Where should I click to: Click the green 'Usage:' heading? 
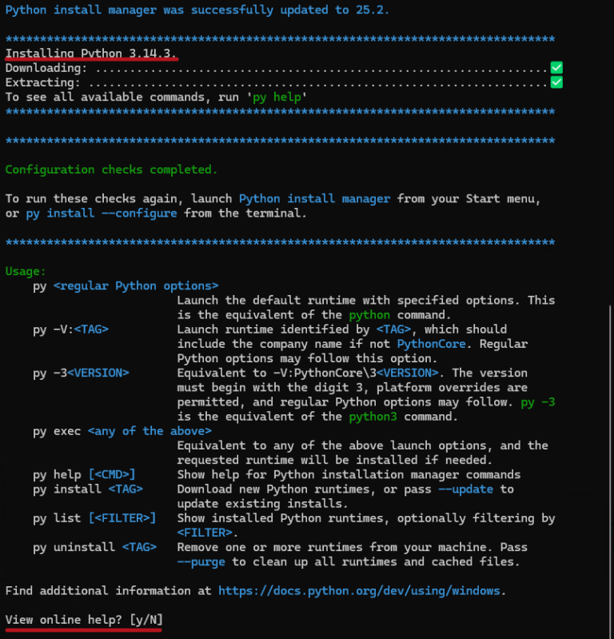(26, 271)
